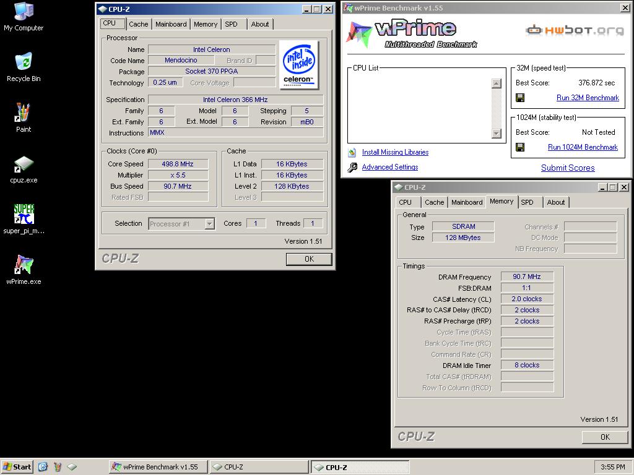Switch to Mainboard tab in right CPU-Z window
This screenshot has width=634, height=475.
[467, 202]
